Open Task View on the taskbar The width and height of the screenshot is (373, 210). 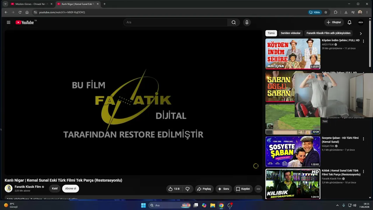point(196,205)
